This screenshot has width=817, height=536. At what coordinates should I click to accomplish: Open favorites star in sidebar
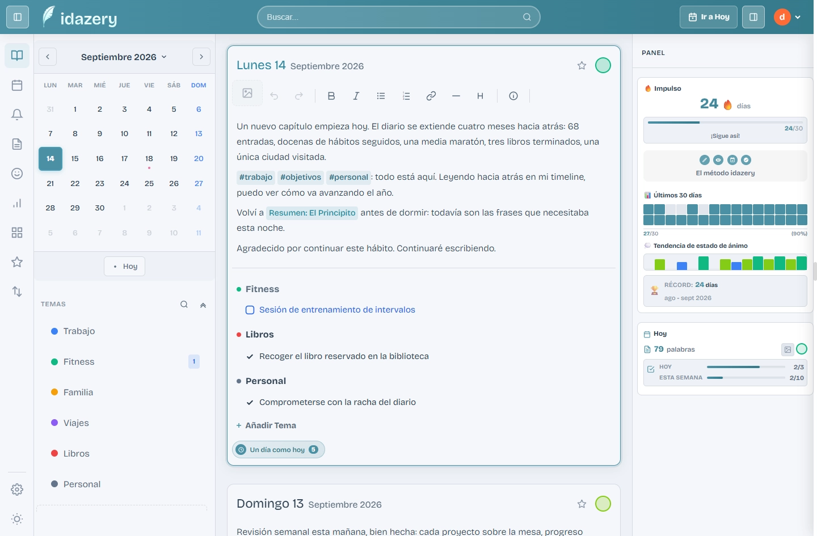point(17,262)
